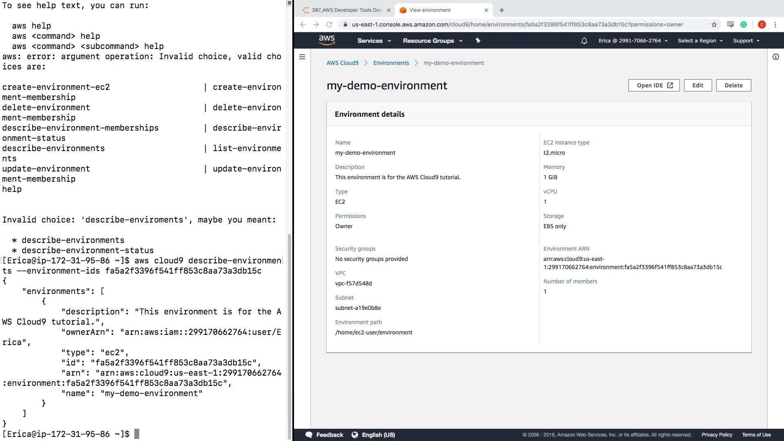
Task: Go to Environments breadcrumb link
Action: (x=391, y=63)
